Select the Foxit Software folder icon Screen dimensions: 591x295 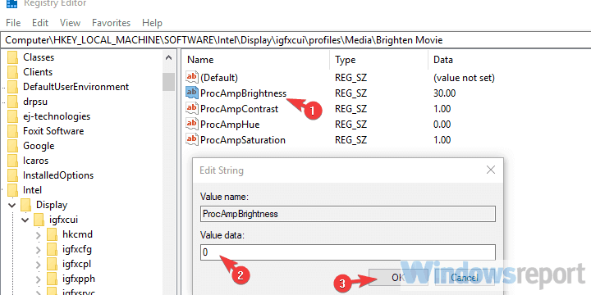coord(13,131)
